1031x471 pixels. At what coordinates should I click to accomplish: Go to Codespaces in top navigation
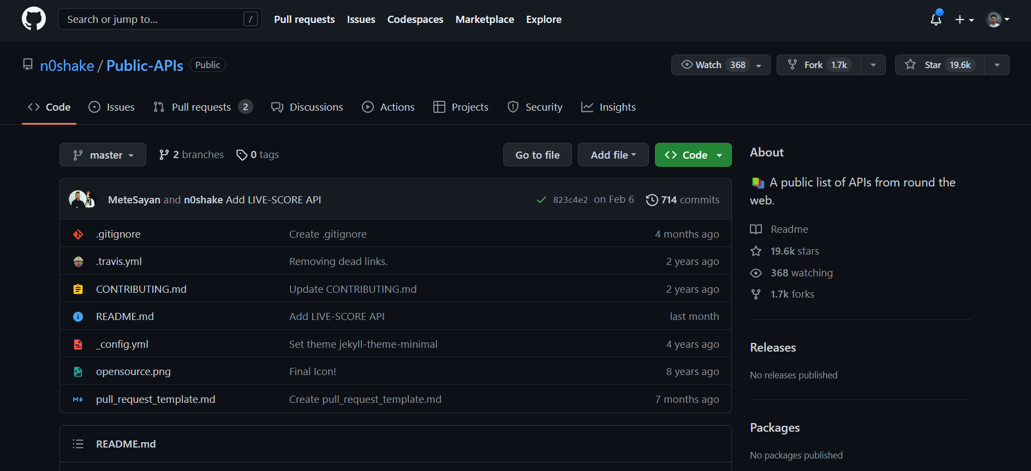click(x=415, y=19)
